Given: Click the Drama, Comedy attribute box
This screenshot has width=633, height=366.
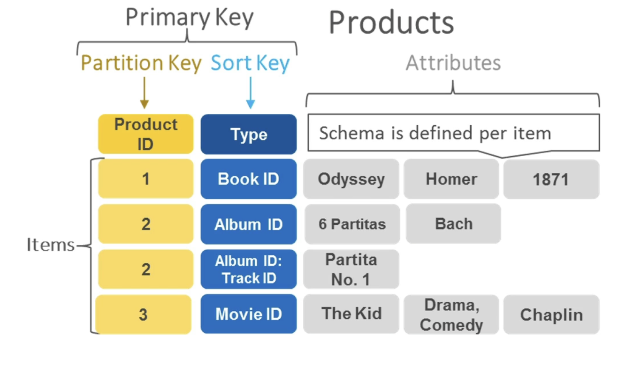Looking at the screenshot, I should click(x=452, y=314).
